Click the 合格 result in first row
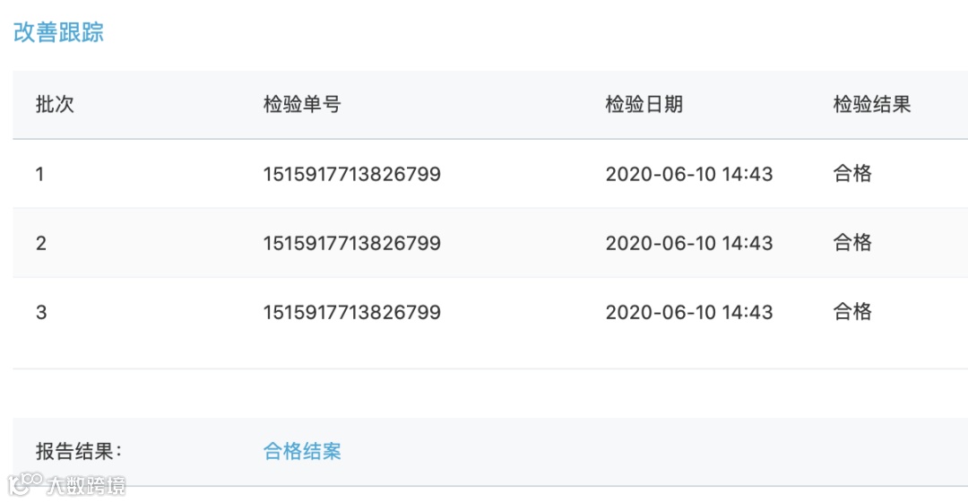This screenshot has height=503, width=968. pyautogui.click(x=852, y=173)
